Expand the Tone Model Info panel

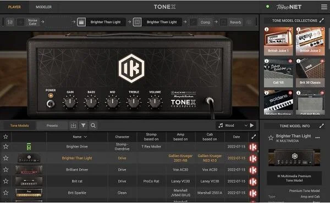click(x=322, y=126)
